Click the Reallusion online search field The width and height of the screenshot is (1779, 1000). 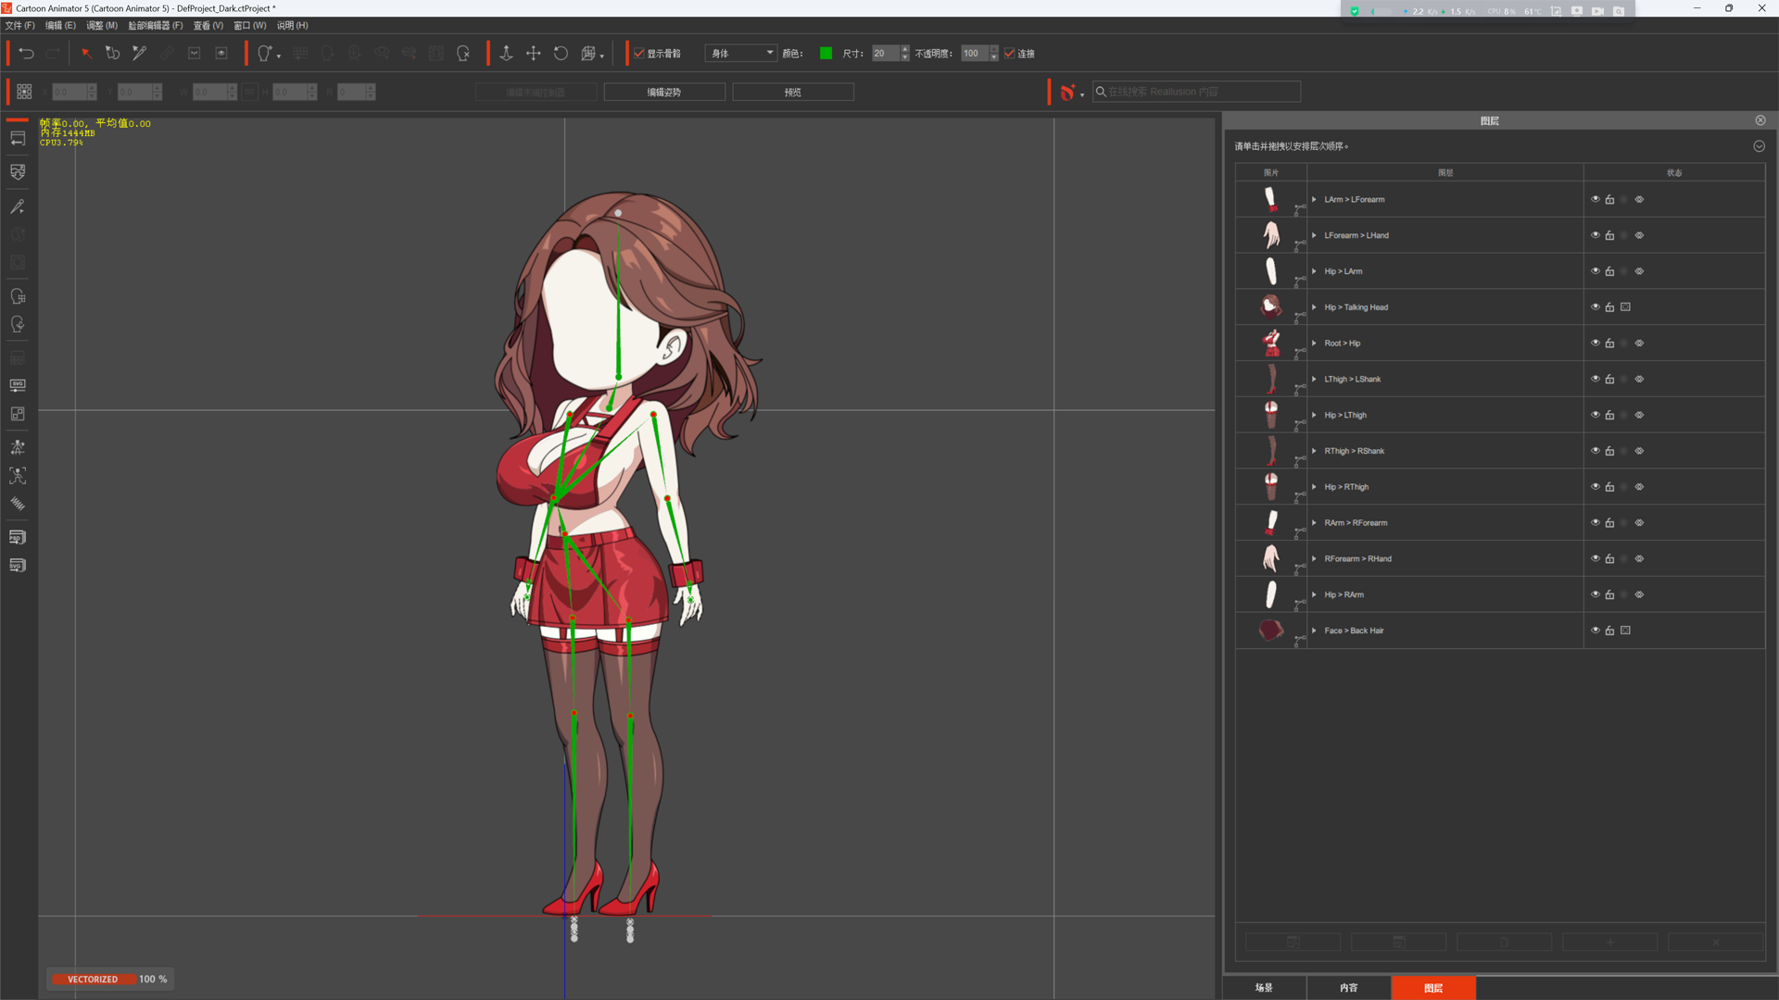pyautogui.click(x=1196, y=92)
